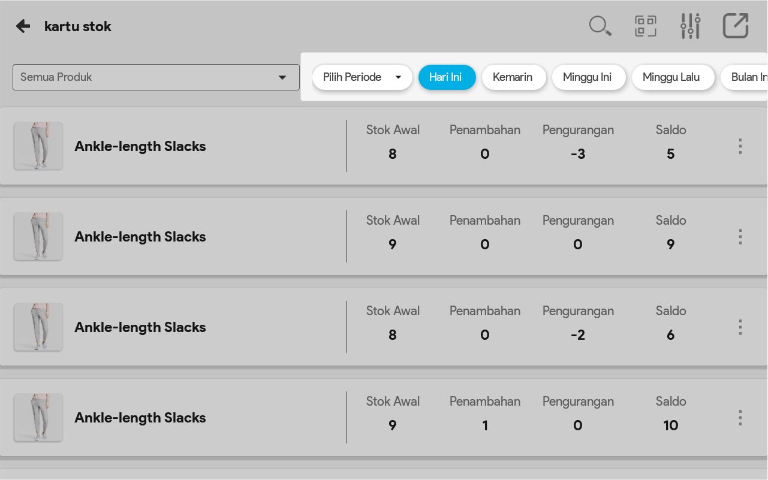
Task: Select the Kemarin period filter
Action: (x=513, y=77)
